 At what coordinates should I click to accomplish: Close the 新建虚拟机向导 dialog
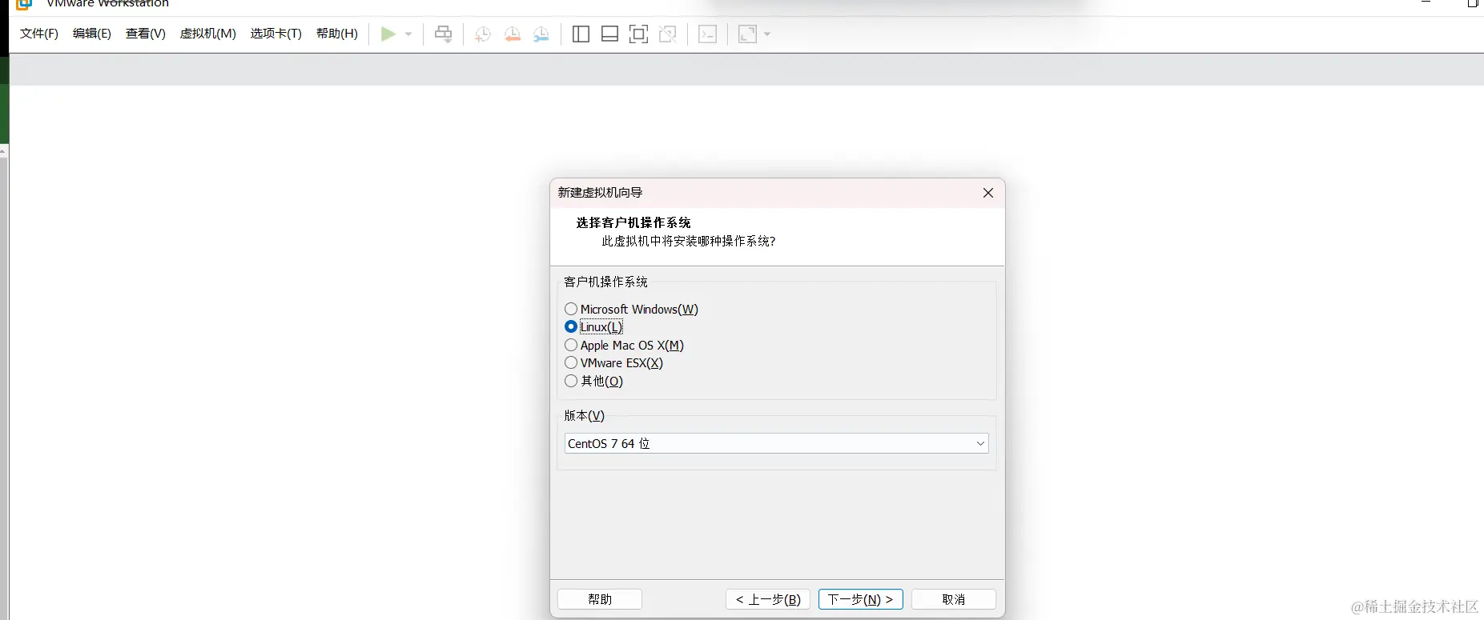[988, 193]
